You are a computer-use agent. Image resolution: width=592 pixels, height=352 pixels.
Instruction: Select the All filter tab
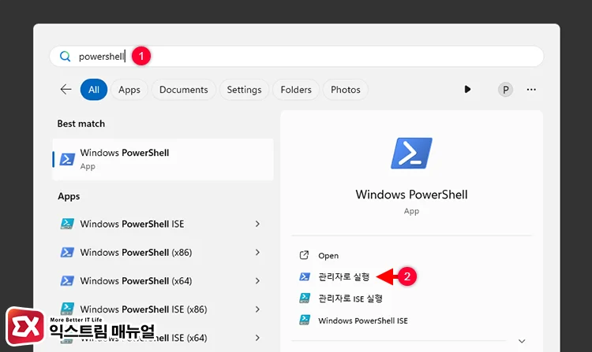93,90
